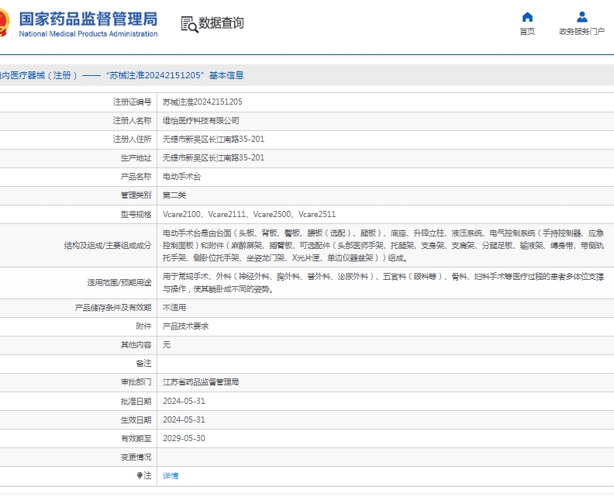
Task: Click 产品技术要求 attachment value
Action: pos(185,326)
